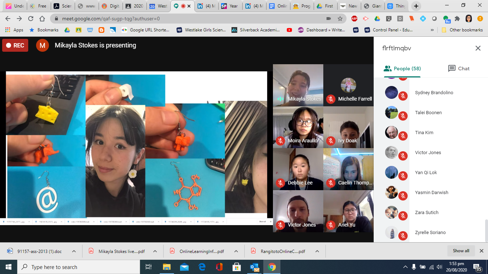Open the People (58) tab
Image resolution: width=488 pixels, height=274 pixels.
pyautogui.click(x=402, y=68)
